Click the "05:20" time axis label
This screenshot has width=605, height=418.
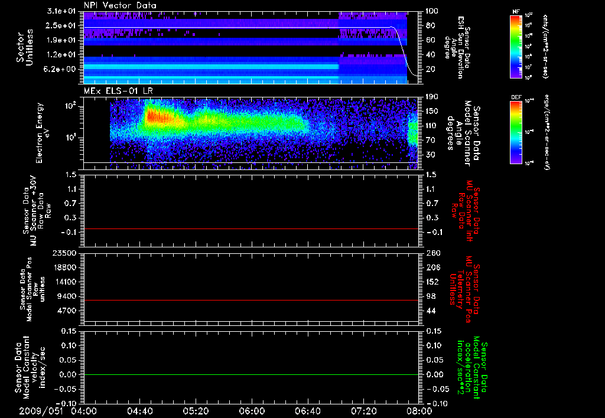click(196, 411)
